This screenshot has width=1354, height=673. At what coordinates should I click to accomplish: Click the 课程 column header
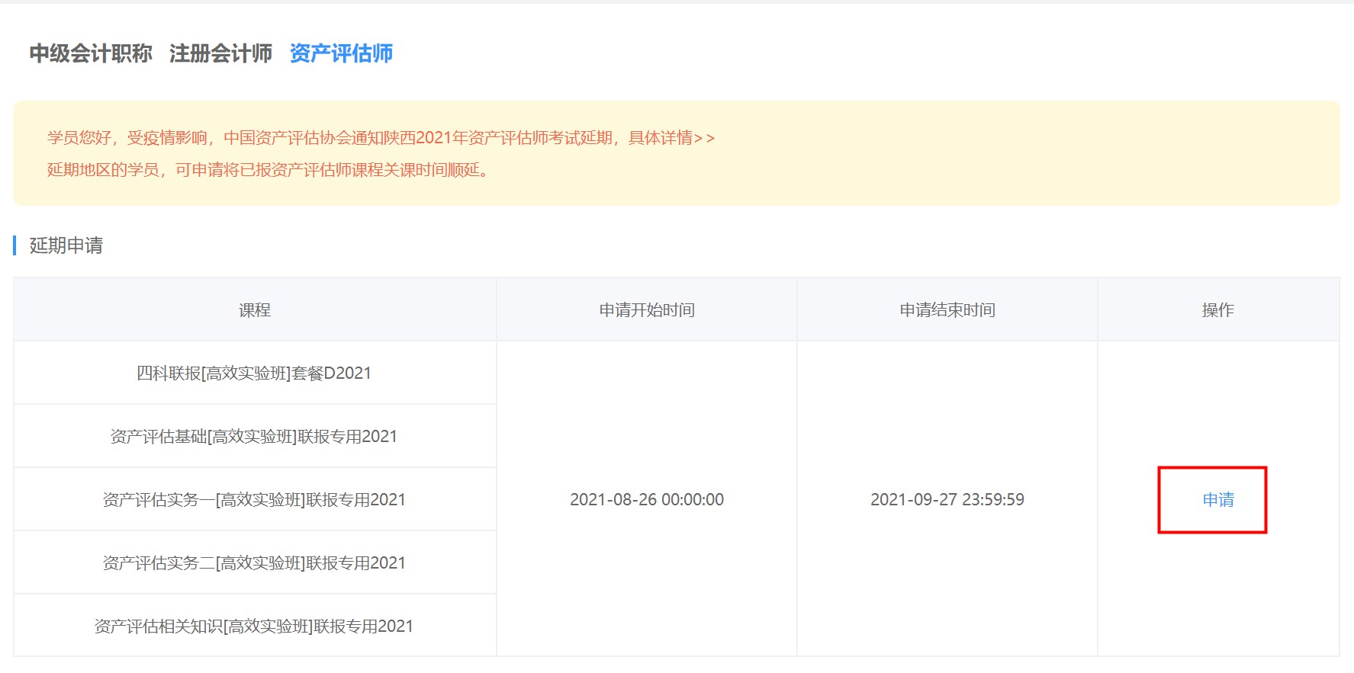(x=255, y=310)
